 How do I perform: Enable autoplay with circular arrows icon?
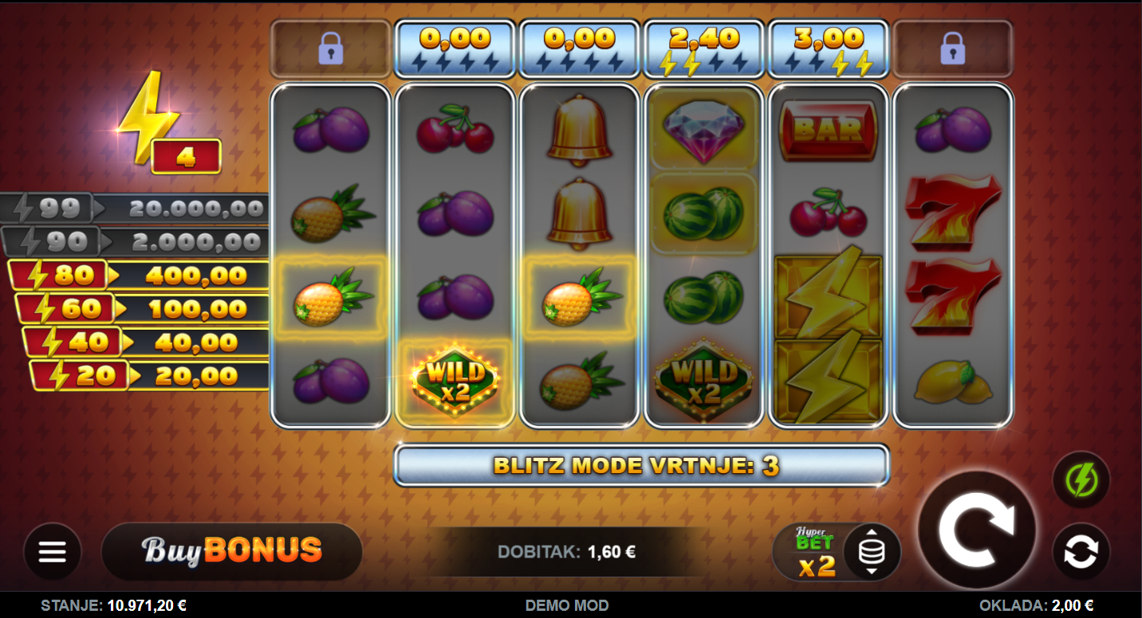click(1081, 552)
